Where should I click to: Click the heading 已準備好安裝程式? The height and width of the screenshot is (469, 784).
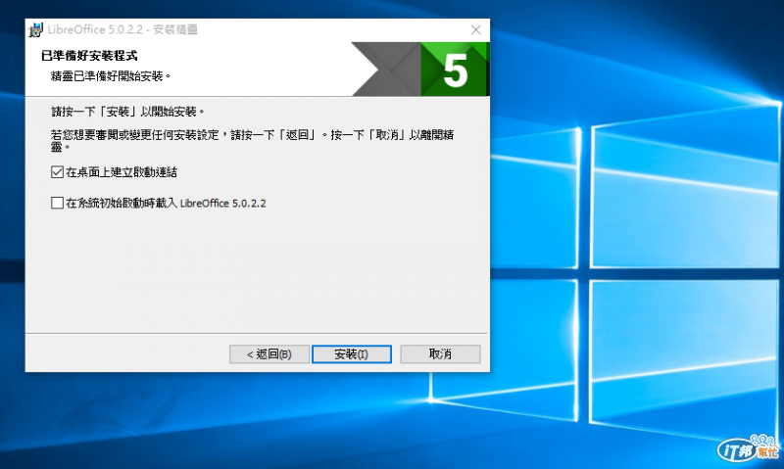pyautogui.click(x=89, y=56)
